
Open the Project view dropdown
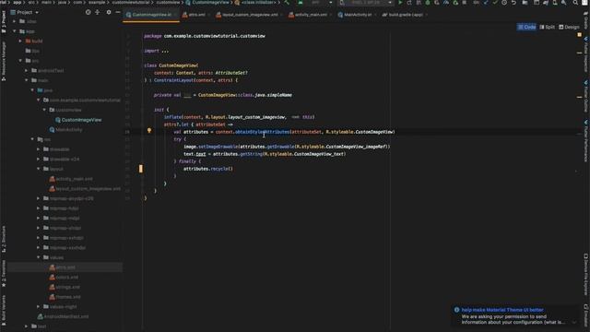(x=25, y=12)
